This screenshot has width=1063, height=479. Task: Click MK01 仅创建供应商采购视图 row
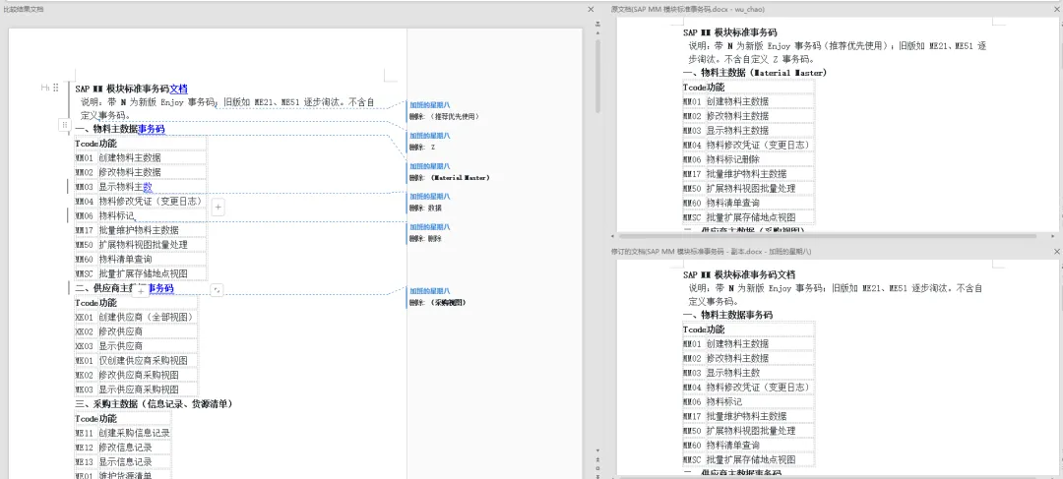[136, 360]
